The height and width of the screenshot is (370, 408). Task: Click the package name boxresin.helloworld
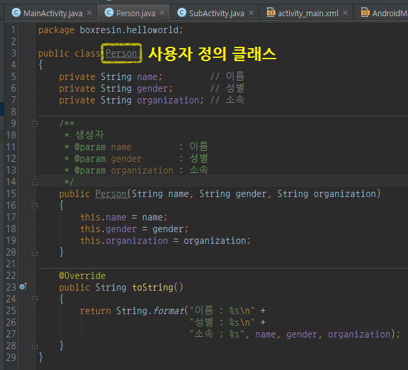pyautogui.click(x=129, y=30)
